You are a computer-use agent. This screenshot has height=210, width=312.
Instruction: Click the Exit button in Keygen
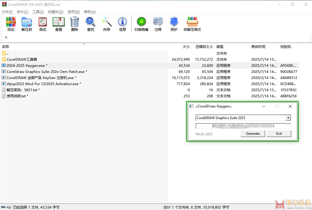pos(279,134)
